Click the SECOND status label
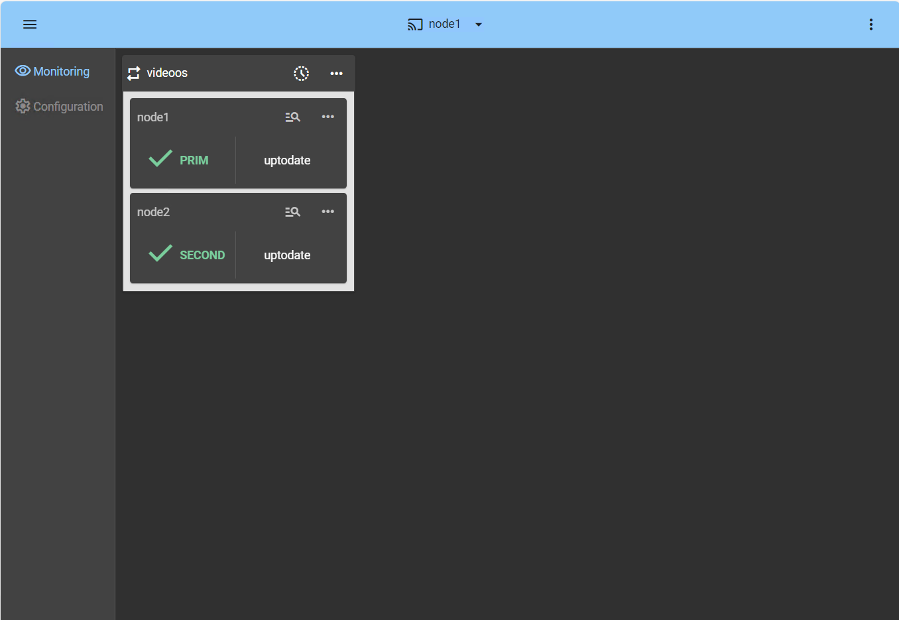Image resolution: width=899 pixels, height=620 pixels. 202,255
